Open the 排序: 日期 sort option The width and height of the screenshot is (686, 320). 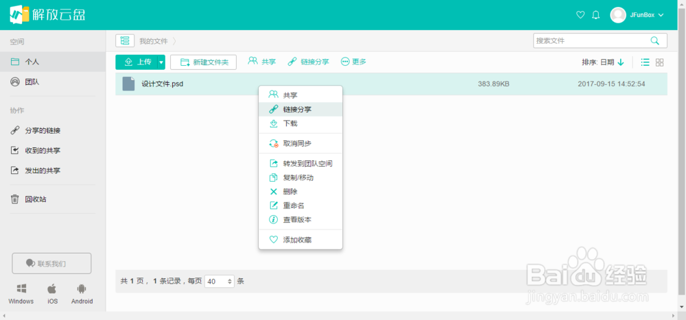click(598, 62)
